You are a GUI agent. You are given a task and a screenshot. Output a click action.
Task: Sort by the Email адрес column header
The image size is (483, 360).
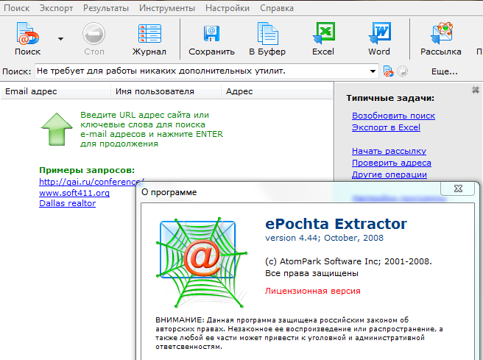[x=56, y=91]
